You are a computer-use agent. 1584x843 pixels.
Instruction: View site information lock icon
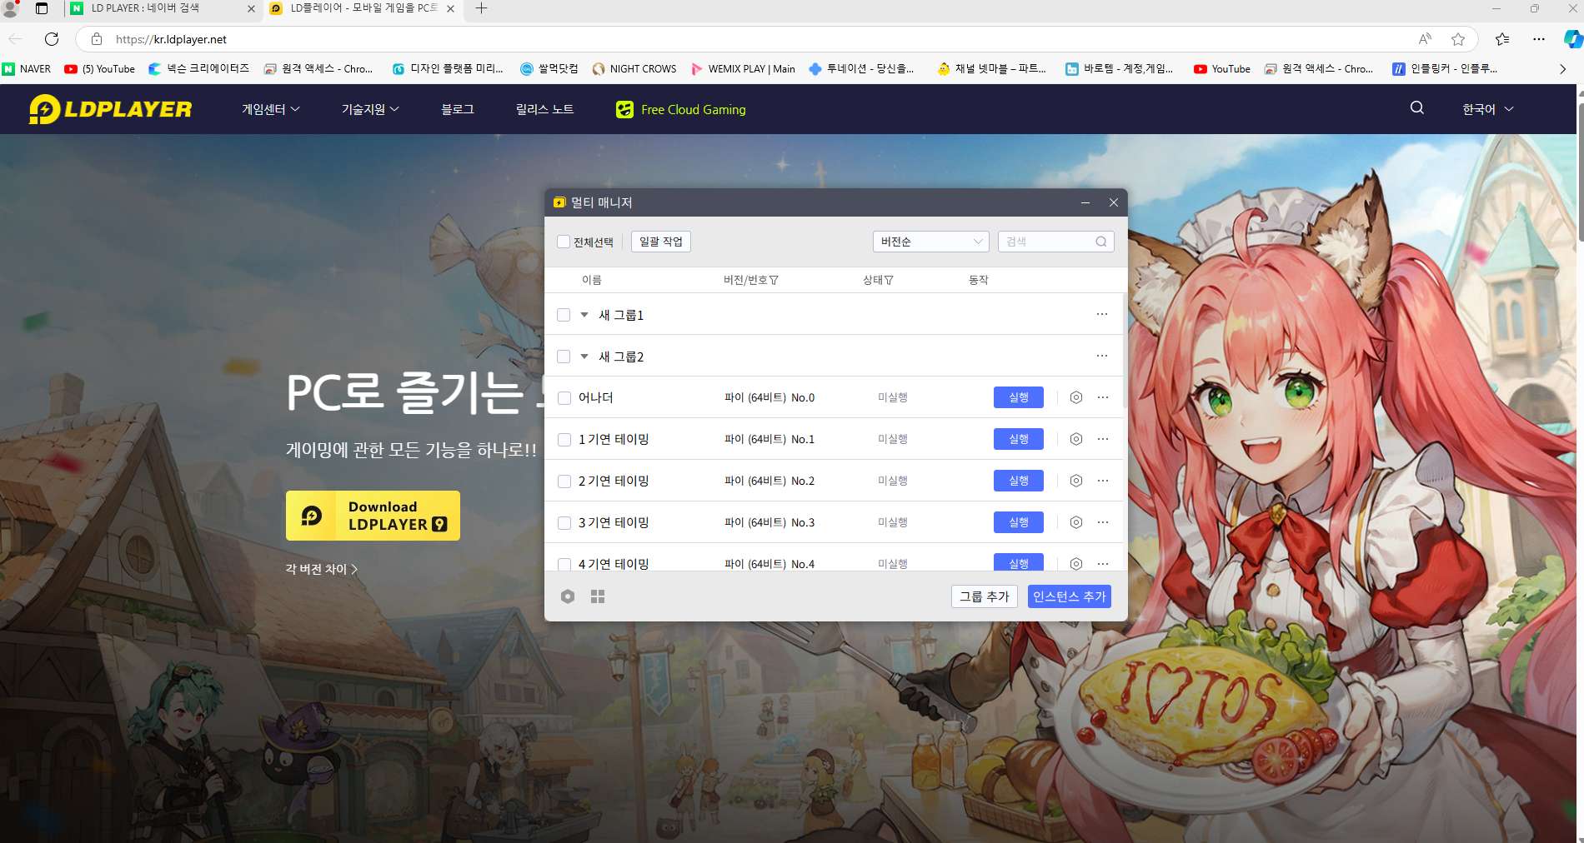pos(97,39)
